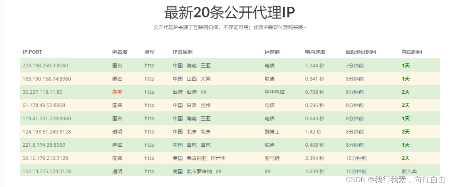
Task: Click location 中国 山西 大同
Action: (192, 79)
